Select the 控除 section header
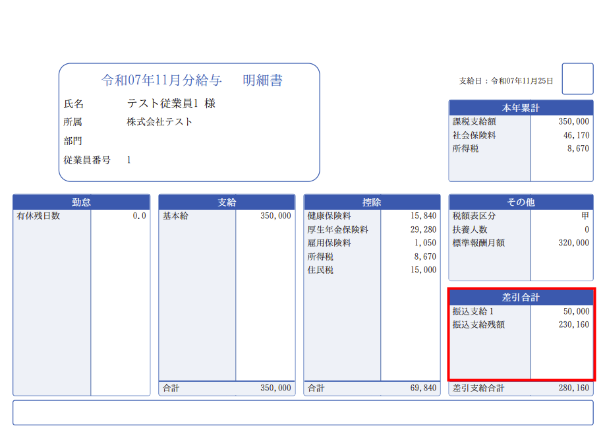Viewport: 605px width, 428px height. click(x=372, y=202)
